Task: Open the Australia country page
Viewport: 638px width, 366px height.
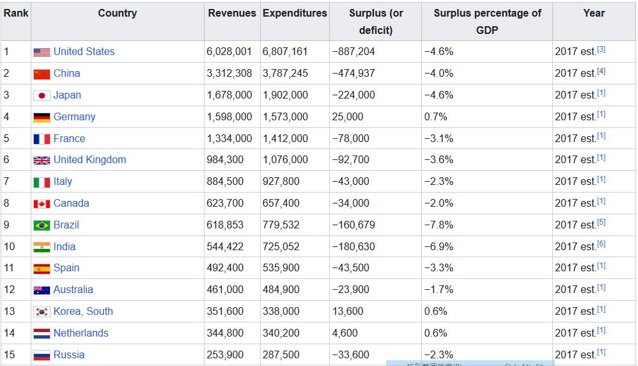Action: point(73,289)
